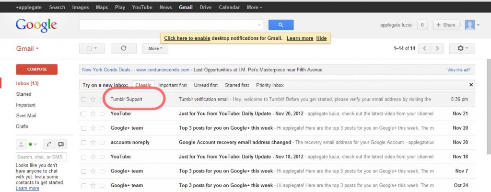Follow the 'Learn more' notification link
Screen dimensions: 491x192
pyautogui.click(x=300, y=38)
